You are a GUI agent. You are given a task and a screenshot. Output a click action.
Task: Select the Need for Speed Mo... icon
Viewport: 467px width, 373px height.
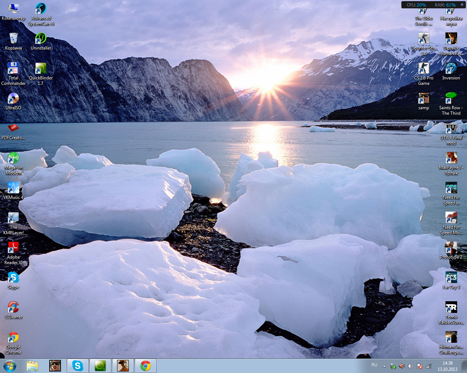(x=451, y=223)
